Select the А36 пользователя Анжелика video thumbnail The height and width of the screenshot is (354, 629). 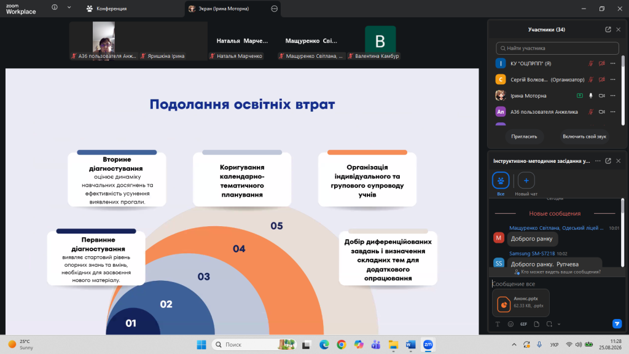pyautogui.click(x=103, y=41)
